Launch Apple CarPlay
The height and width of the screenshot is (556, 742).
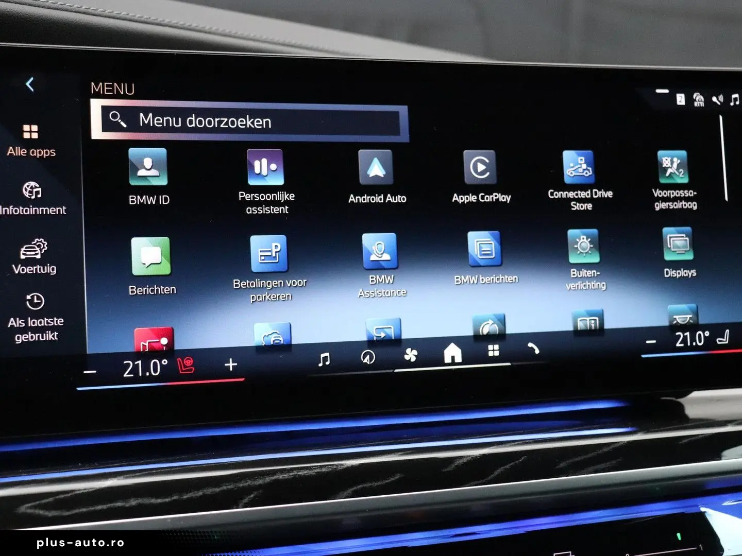[x=480, y=168]
